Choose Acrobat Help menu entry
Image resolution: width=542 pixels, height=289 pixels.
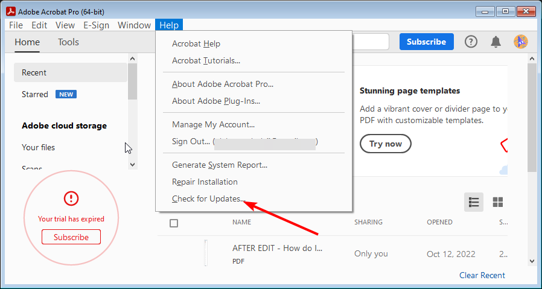pyautogui.click(x=253, y=44)
